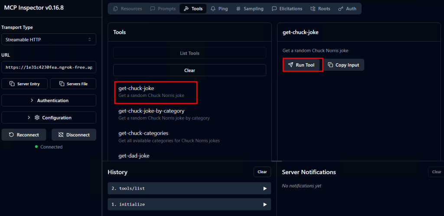Open the Transport Type dropdown
Screen dimensions: 444x216
pyautogui.click(x=49, y=39)
